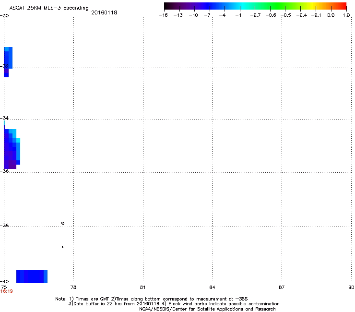Click latitude axis label -40
355x312 pixels.
[x=4, y=281]
